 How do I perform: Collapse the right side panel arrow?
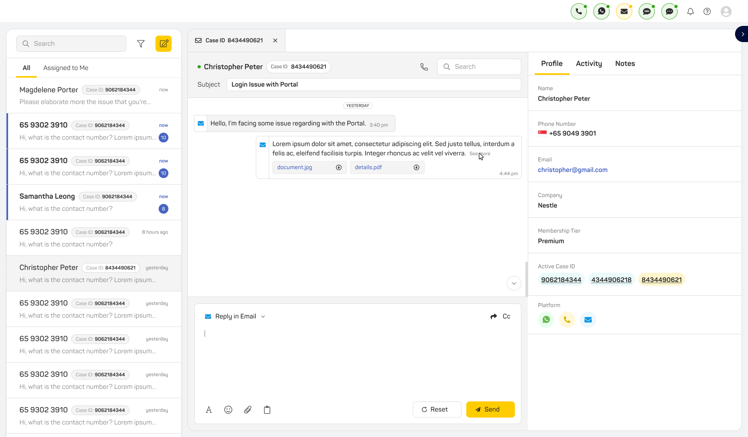coord(742,34)
